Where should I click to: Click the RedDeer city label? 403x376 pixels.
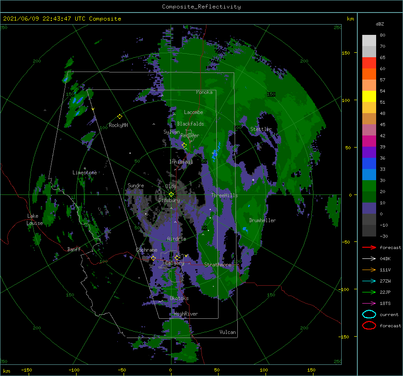190,135
